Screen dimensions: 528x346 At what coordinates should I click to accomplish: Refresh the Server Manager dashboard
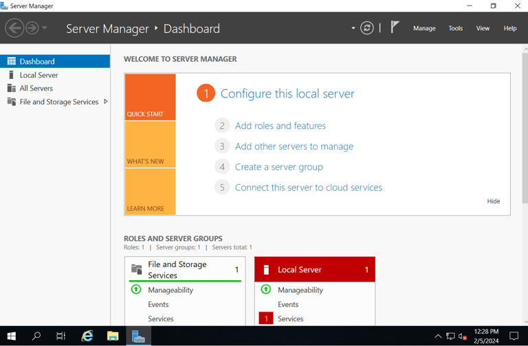coord(366,28)
